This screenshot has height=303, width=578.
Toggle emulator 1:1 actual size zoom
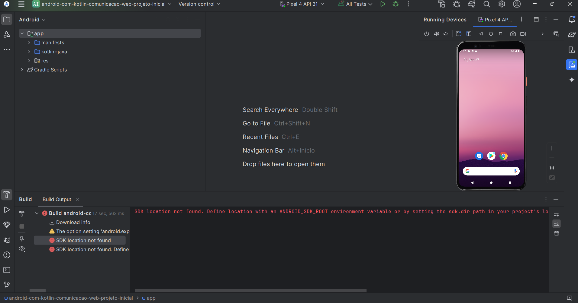pos(552,168)
